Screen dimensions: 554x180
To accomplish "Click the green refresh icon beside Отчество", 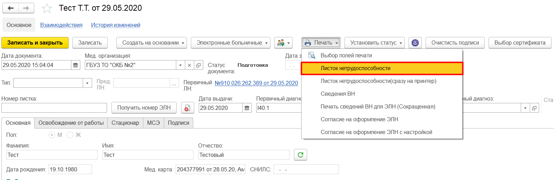I will 300,155.
